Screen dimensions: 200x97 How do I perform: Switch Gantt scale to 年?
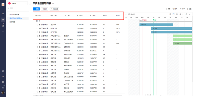coord(180,14)
